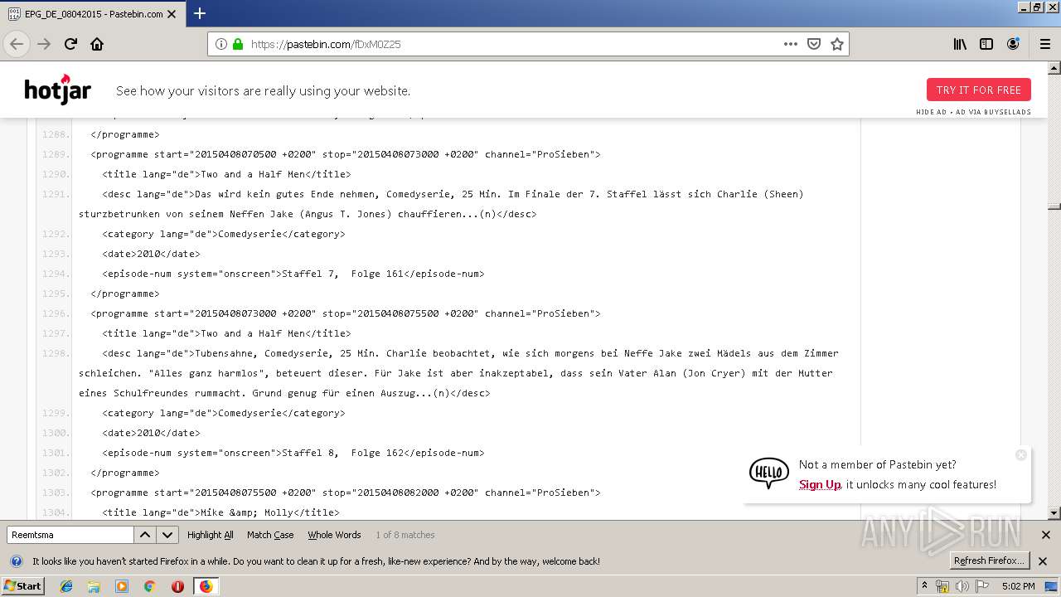Go forward with the Forward arrow
The width and height of the screenshot is (1061, 597).
click(44, 44)
